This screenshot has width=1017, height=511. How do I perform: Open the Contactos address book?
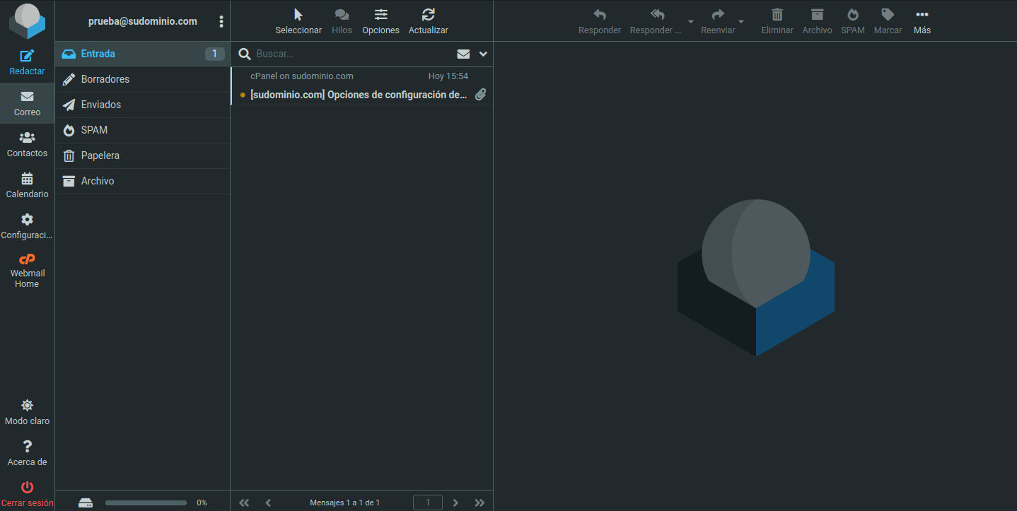27,144
